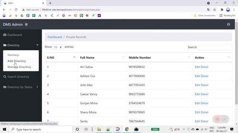The height and width of the screenshot is (133, 238).
Task: Open the Other bookmarks folder
Action: (x=205, y=16)
